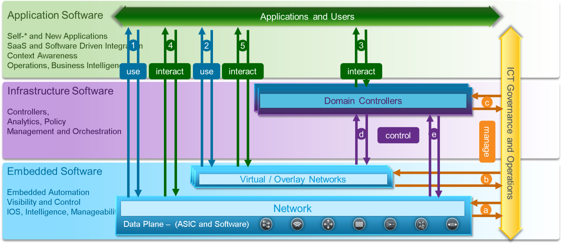Click the play-arrow media device icon
This screenshot has height=245, width=562.
click(390, 224)
